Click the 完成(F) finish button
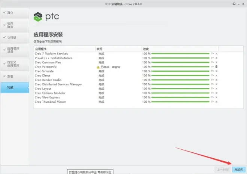This screenshot has height=174, width=247. coord(239,170)
